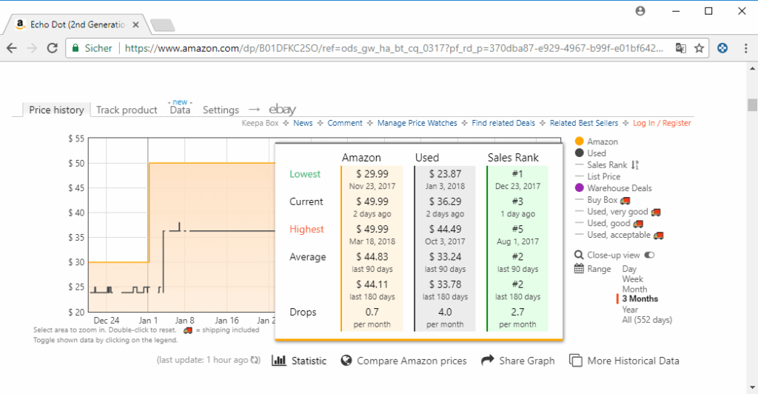Bookmark the page with the star icon
Viewport: 758px width, 394px height.
[699, 48]
